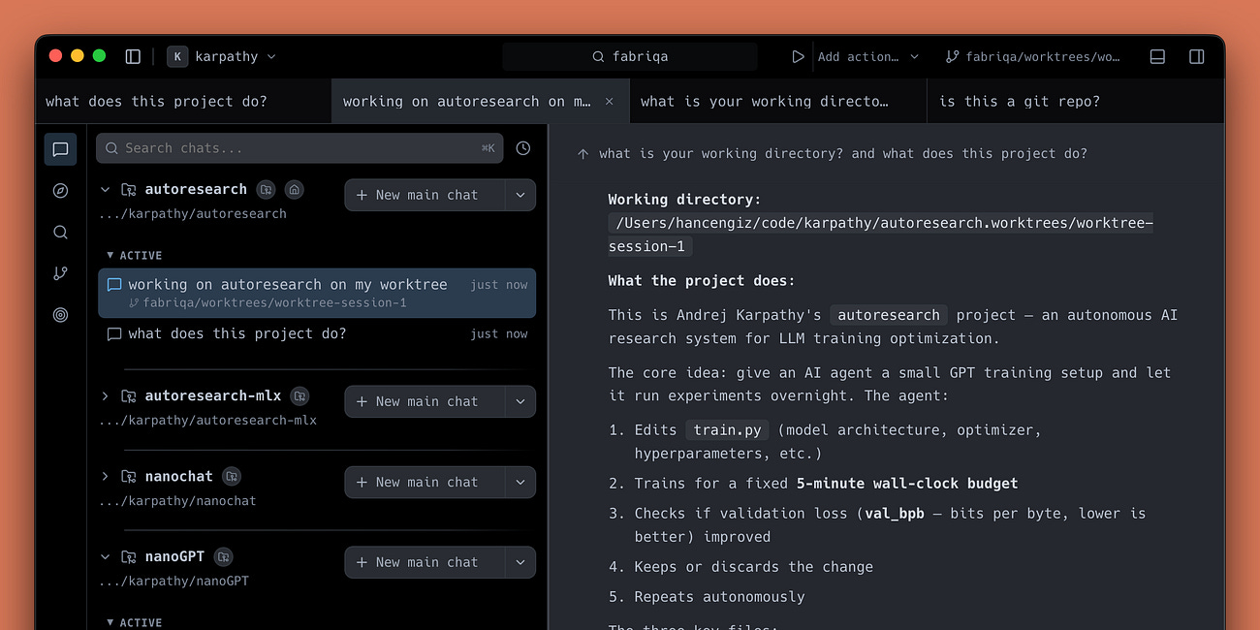Open dropdown arrow next to autoresearch New main chat

tap(520, 195)
